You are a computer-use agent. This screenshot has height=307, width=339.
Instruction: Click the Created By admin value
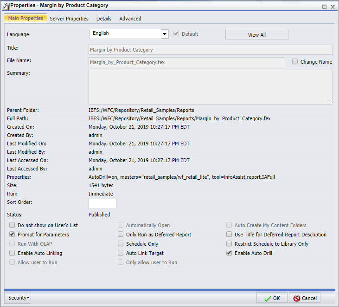[96, 135]
